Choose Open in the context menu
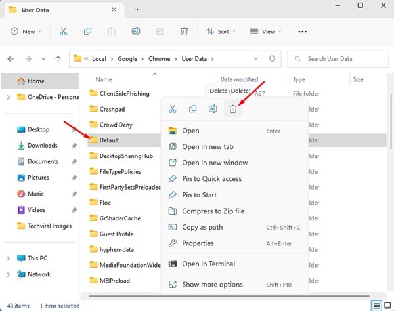The height and width of the screenshot is (311, 394). pos(234,131)
